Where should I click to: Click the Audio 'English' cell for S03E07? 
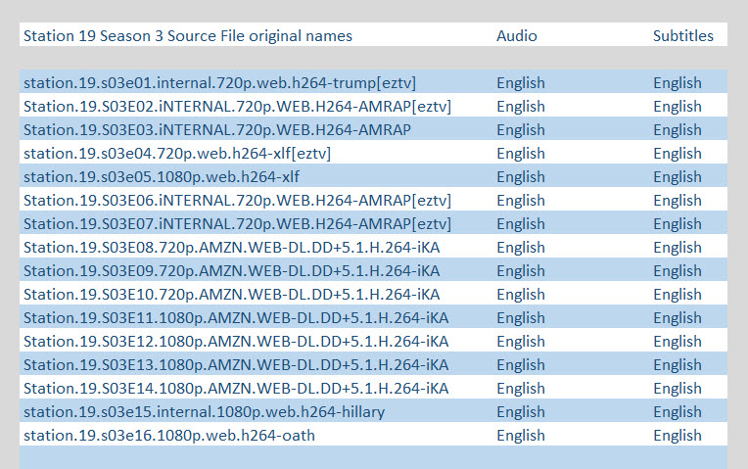(521, 224)
